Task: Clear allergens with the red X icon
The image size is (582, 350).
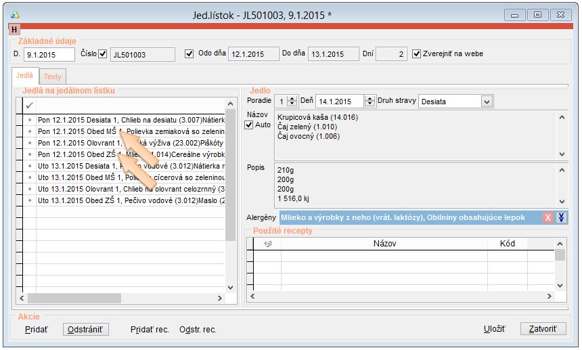Action: [x=549, y=217]
